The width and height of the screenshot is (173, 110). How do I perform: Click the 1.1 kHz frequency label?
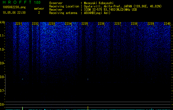coord(2,36)
